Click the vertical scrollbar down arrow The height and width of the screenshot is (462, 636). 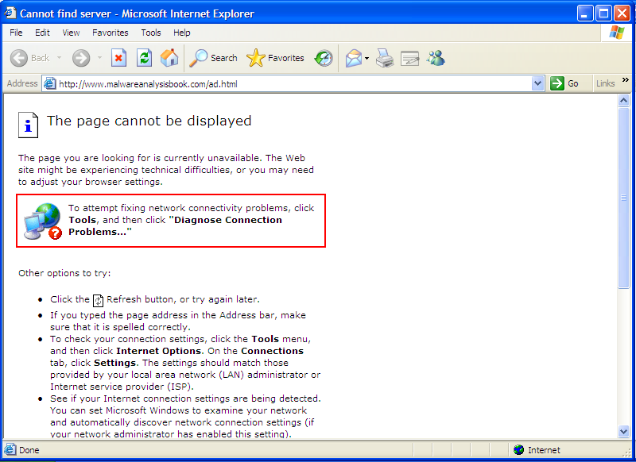pos(623,431)
